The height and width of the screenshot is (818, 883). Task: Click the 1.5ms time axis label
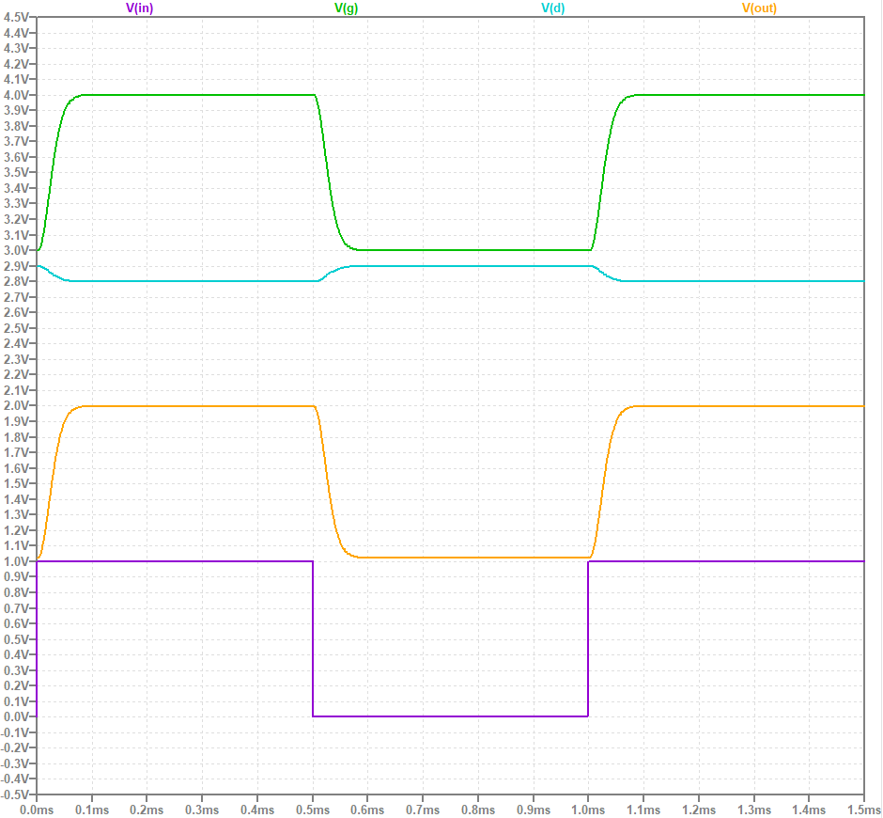(866, 809)
